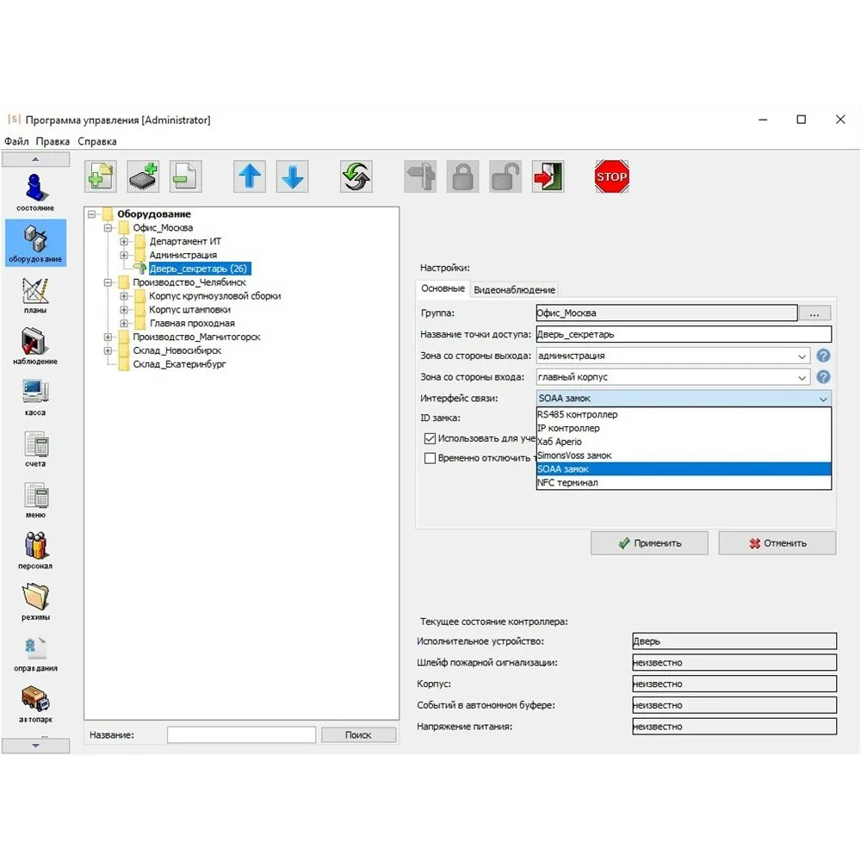
Task: Select 'Хаб Aperio' from the list
Action: (684, 442)
